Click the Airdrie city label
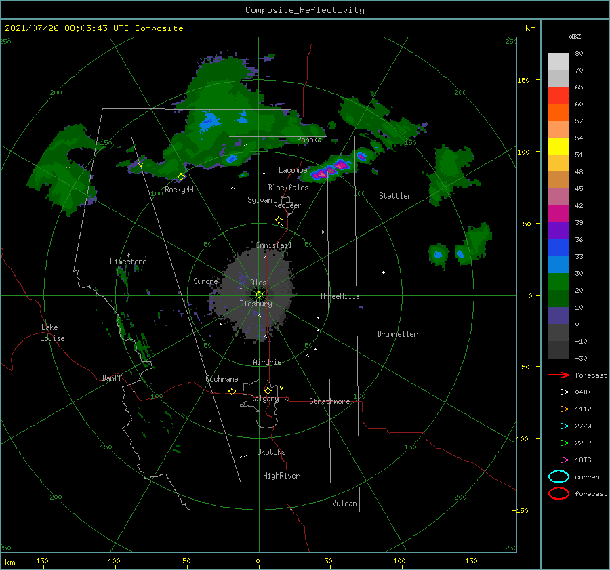Image resolution: width=610 pixels, height=570 pixels. click(x=267, y=362)
